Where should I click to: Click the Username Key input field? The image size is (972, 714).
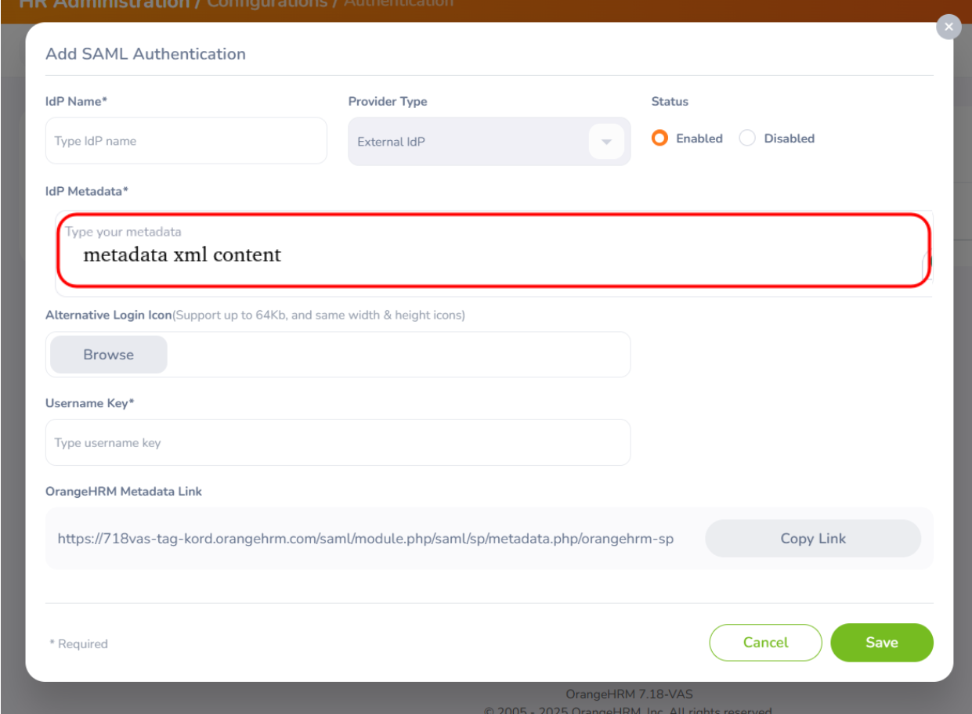338,442
